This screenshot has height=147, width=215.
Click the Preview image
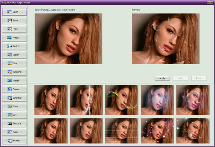(x=166, y=39)
